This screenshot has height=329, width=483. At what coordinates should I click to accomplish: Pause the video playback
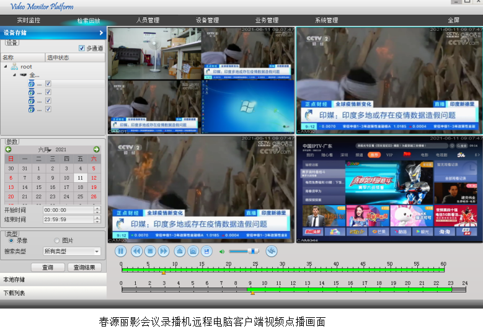click(121, 251)
